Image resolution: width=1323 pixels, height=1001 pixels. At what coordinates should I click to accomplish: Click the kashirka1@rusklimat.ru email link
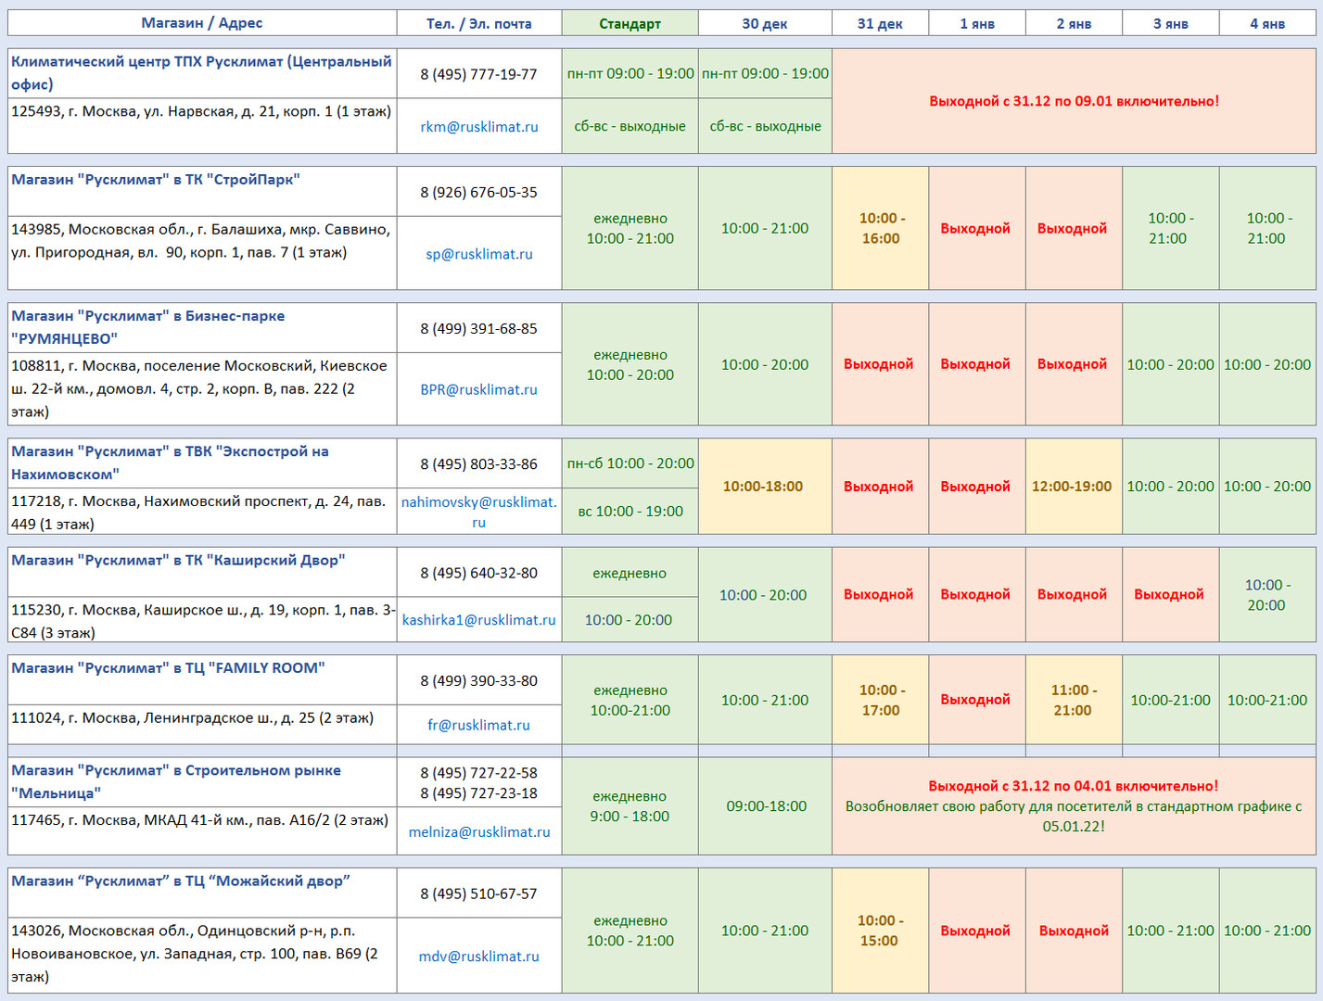(478, 620)
